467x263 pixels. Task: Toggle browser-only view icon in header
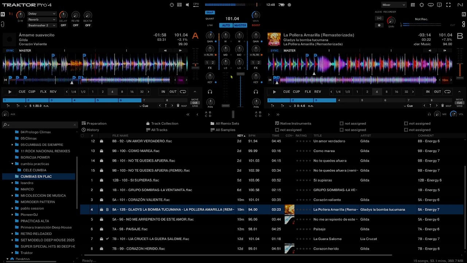(413, 5)
